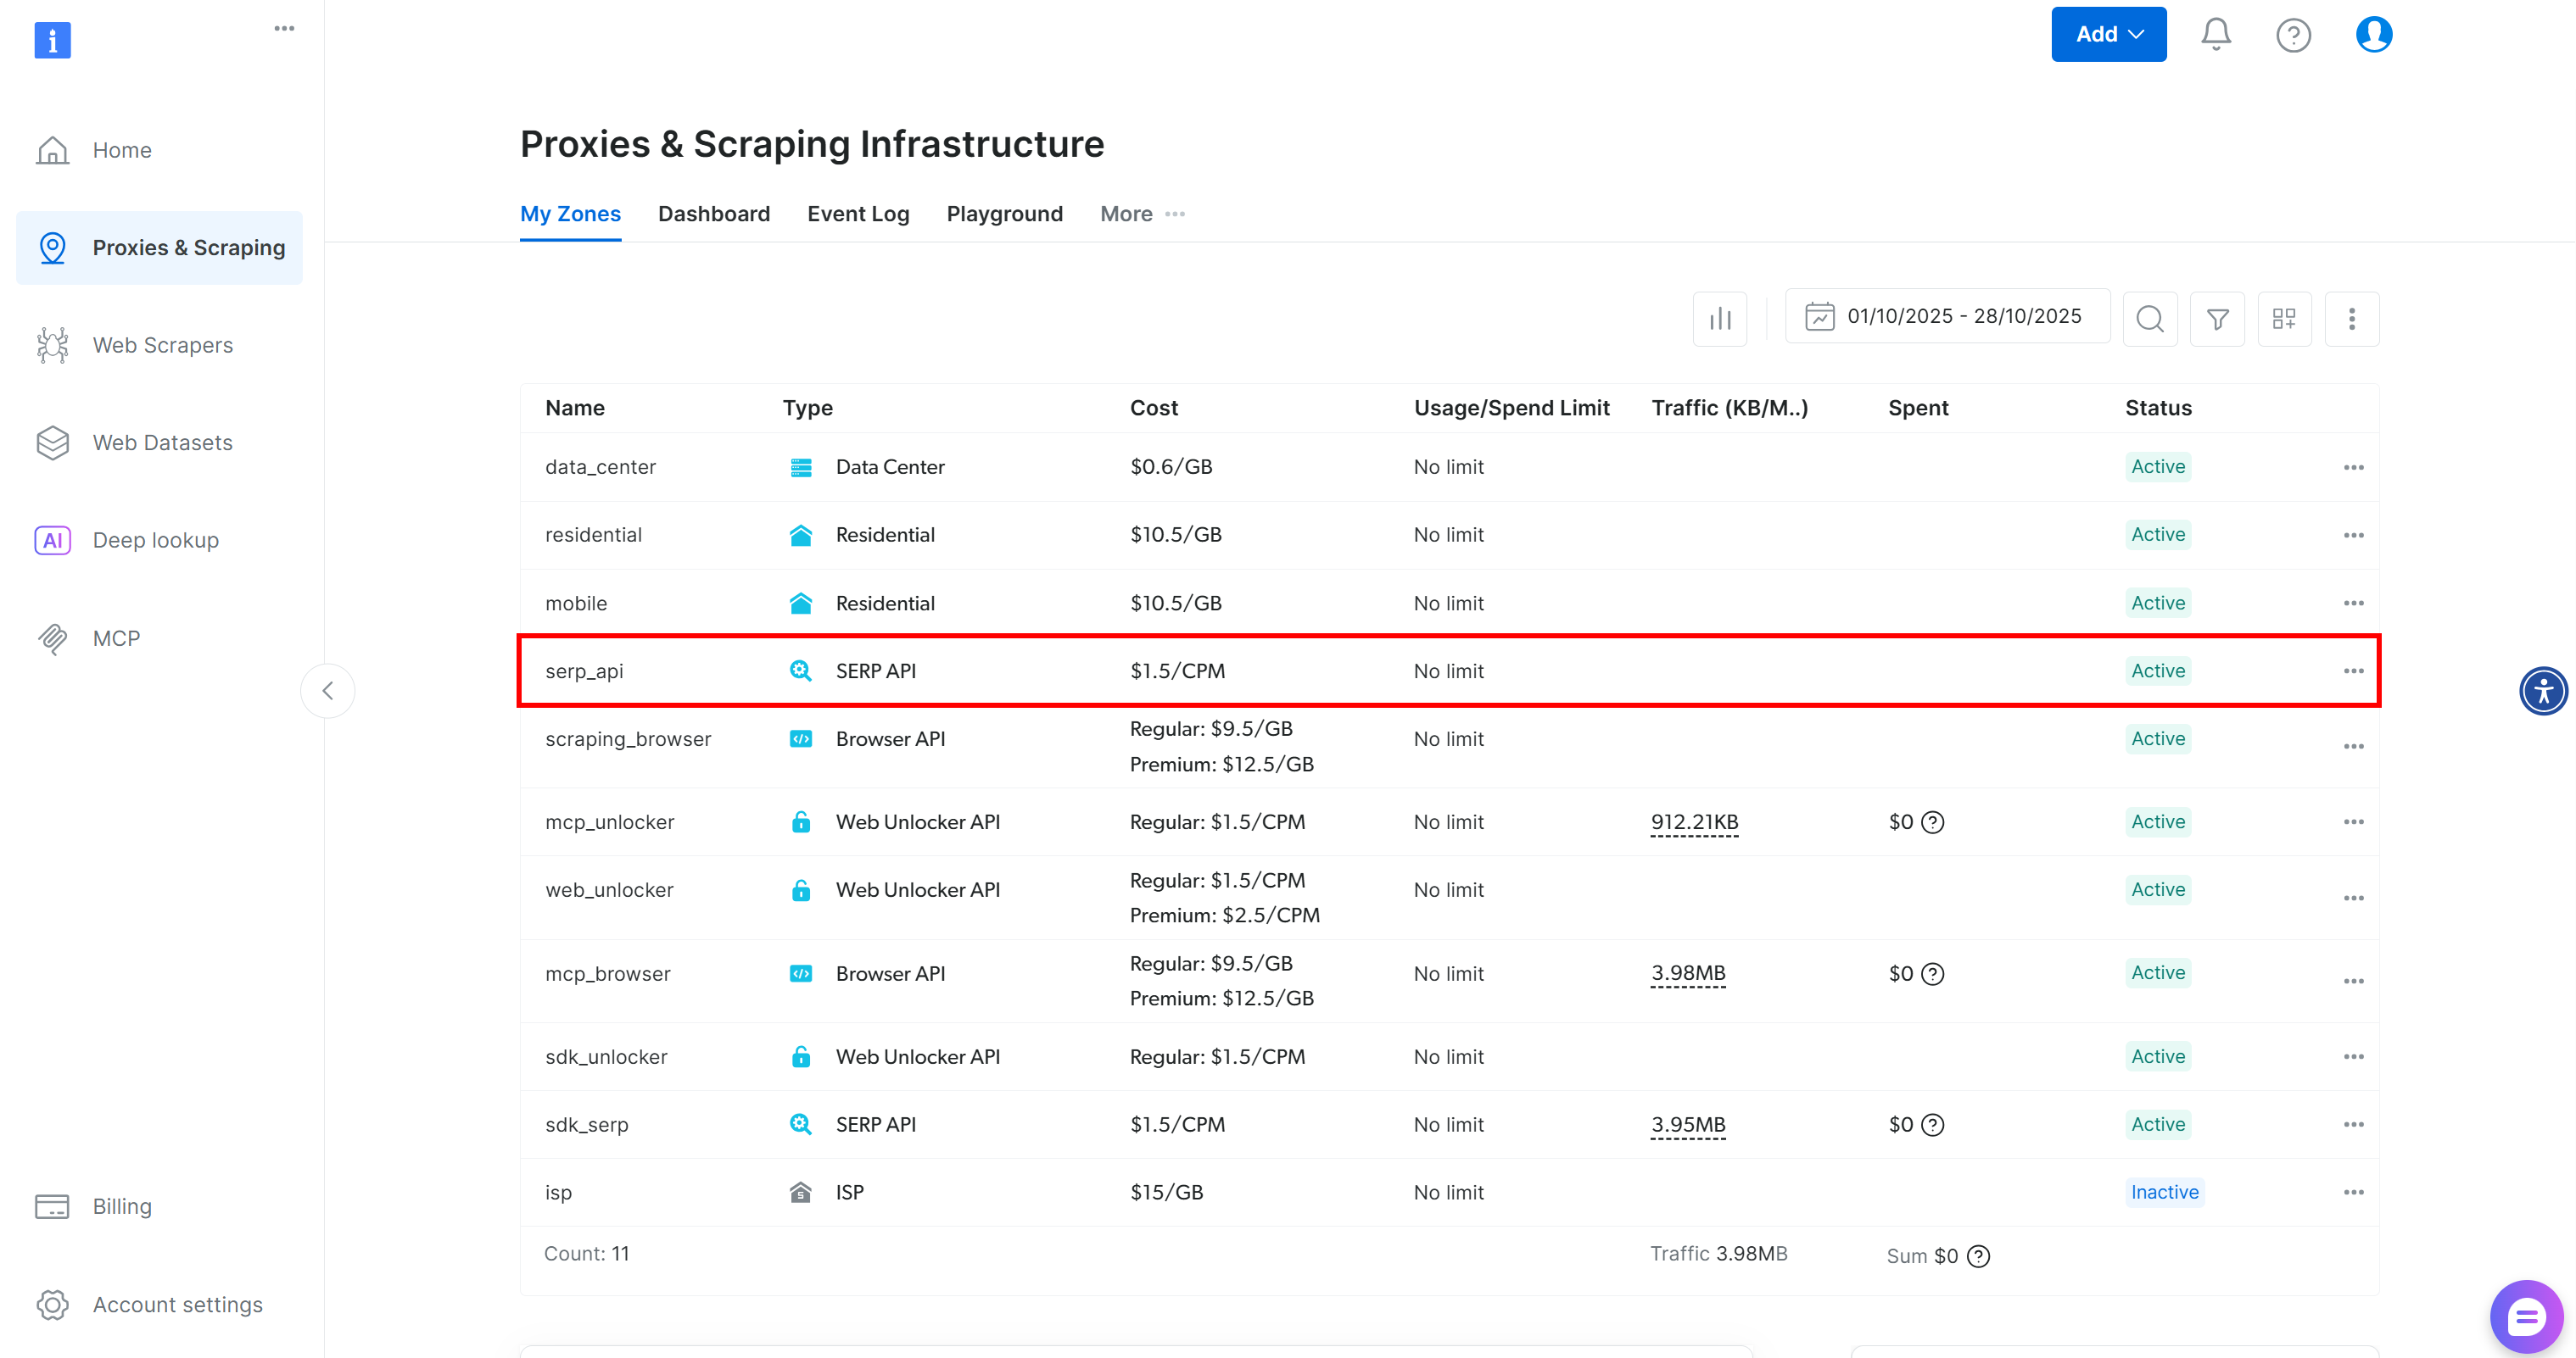This screenshot has height=1358, width=2576.
Task: Open the chat support bubble
Action: click(2525, 1315)
